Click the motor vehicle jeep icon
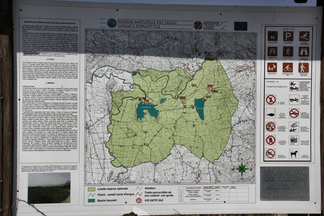This screenshot has height=216, width=324. [x=294, y=100]
